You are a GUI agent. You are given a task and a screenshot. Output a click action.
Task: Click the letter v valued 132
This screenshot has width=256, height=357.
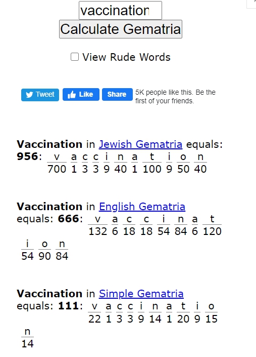coord(97,219)
